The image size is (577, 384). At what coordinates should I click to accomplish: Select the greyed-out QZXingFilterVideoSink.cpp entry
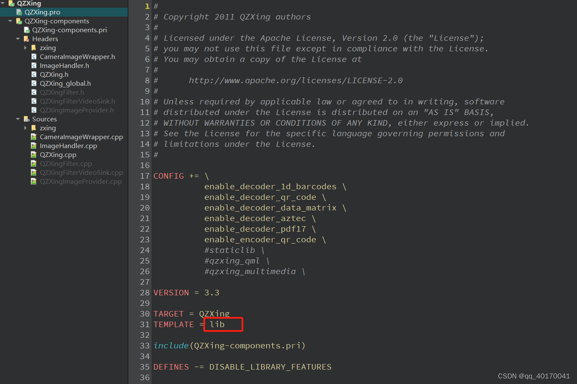82,172
